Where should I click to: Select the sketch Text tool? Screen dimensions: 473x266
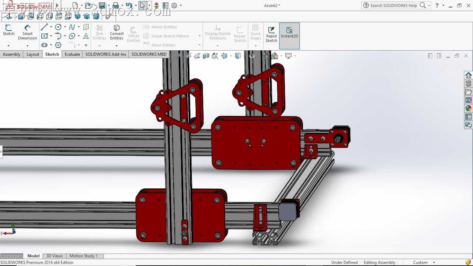point(86,36)
